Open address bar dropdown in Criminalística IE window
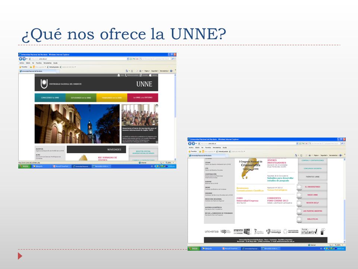 297,143
